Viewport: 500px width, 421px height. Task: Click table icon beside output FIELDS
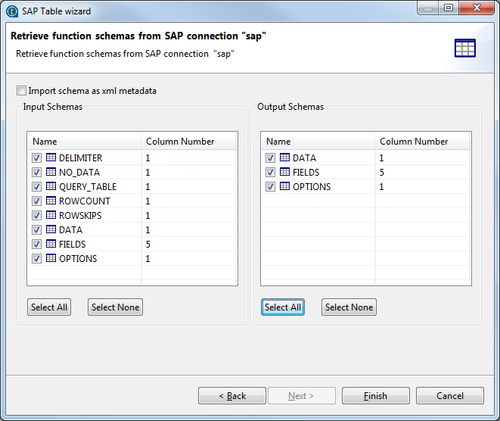tap(285, 173)
